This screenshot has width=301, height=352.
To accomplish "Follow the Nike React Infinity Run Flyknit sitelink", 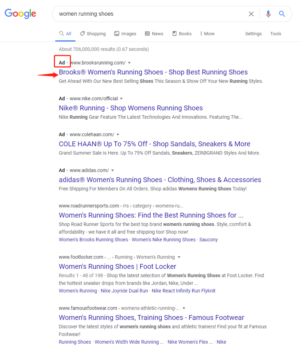I will pos(184,291).
